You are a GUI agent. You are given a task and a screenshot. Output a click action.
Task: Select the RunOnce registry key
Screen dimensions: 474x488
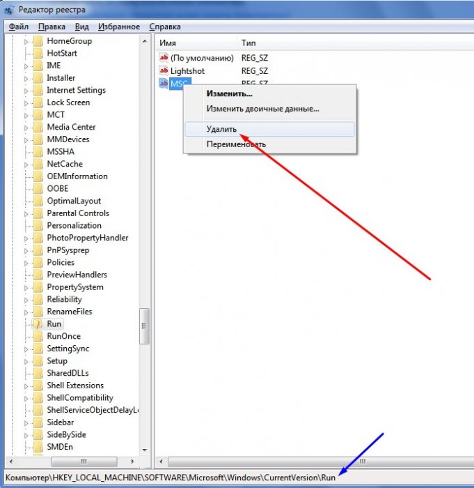point(63,336)
